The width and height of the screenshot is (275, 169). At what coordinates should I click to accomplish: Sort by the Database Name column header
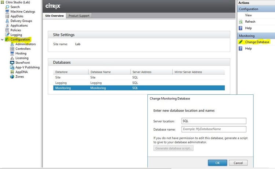pos(109,72)
